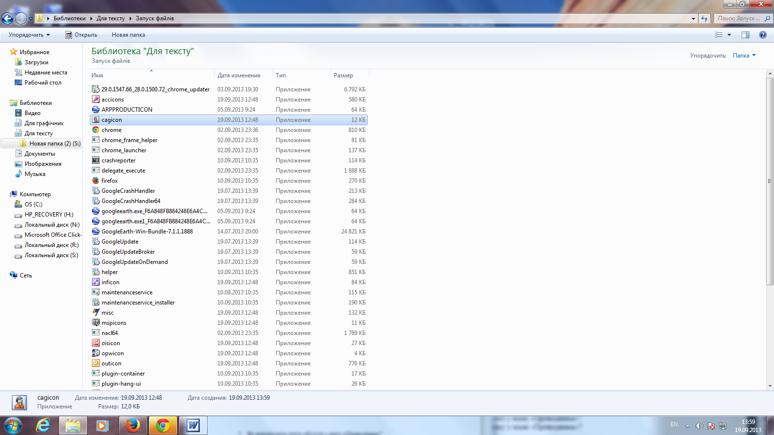The image size is (774, 435).
Task: Select the firefox application file icon
Action: pyautogui.click(x=96, y=181)
